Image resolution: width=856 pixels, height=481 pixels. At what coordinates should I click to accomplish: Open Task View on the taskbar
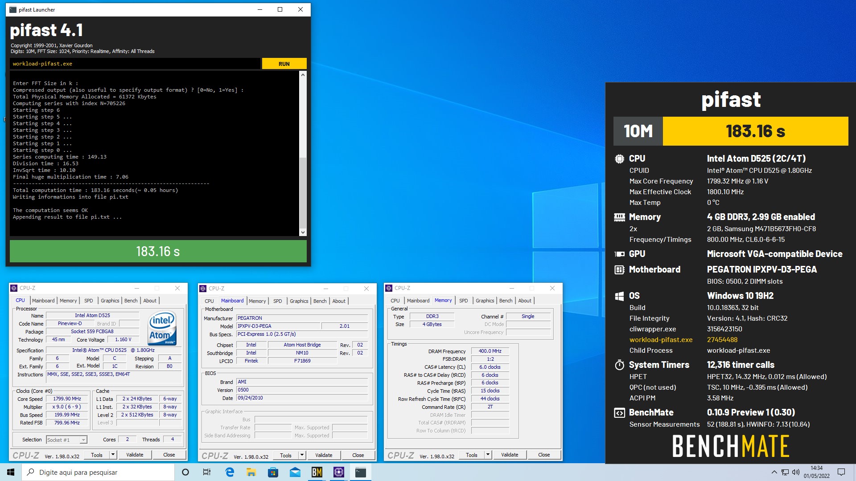coord(207,472)
